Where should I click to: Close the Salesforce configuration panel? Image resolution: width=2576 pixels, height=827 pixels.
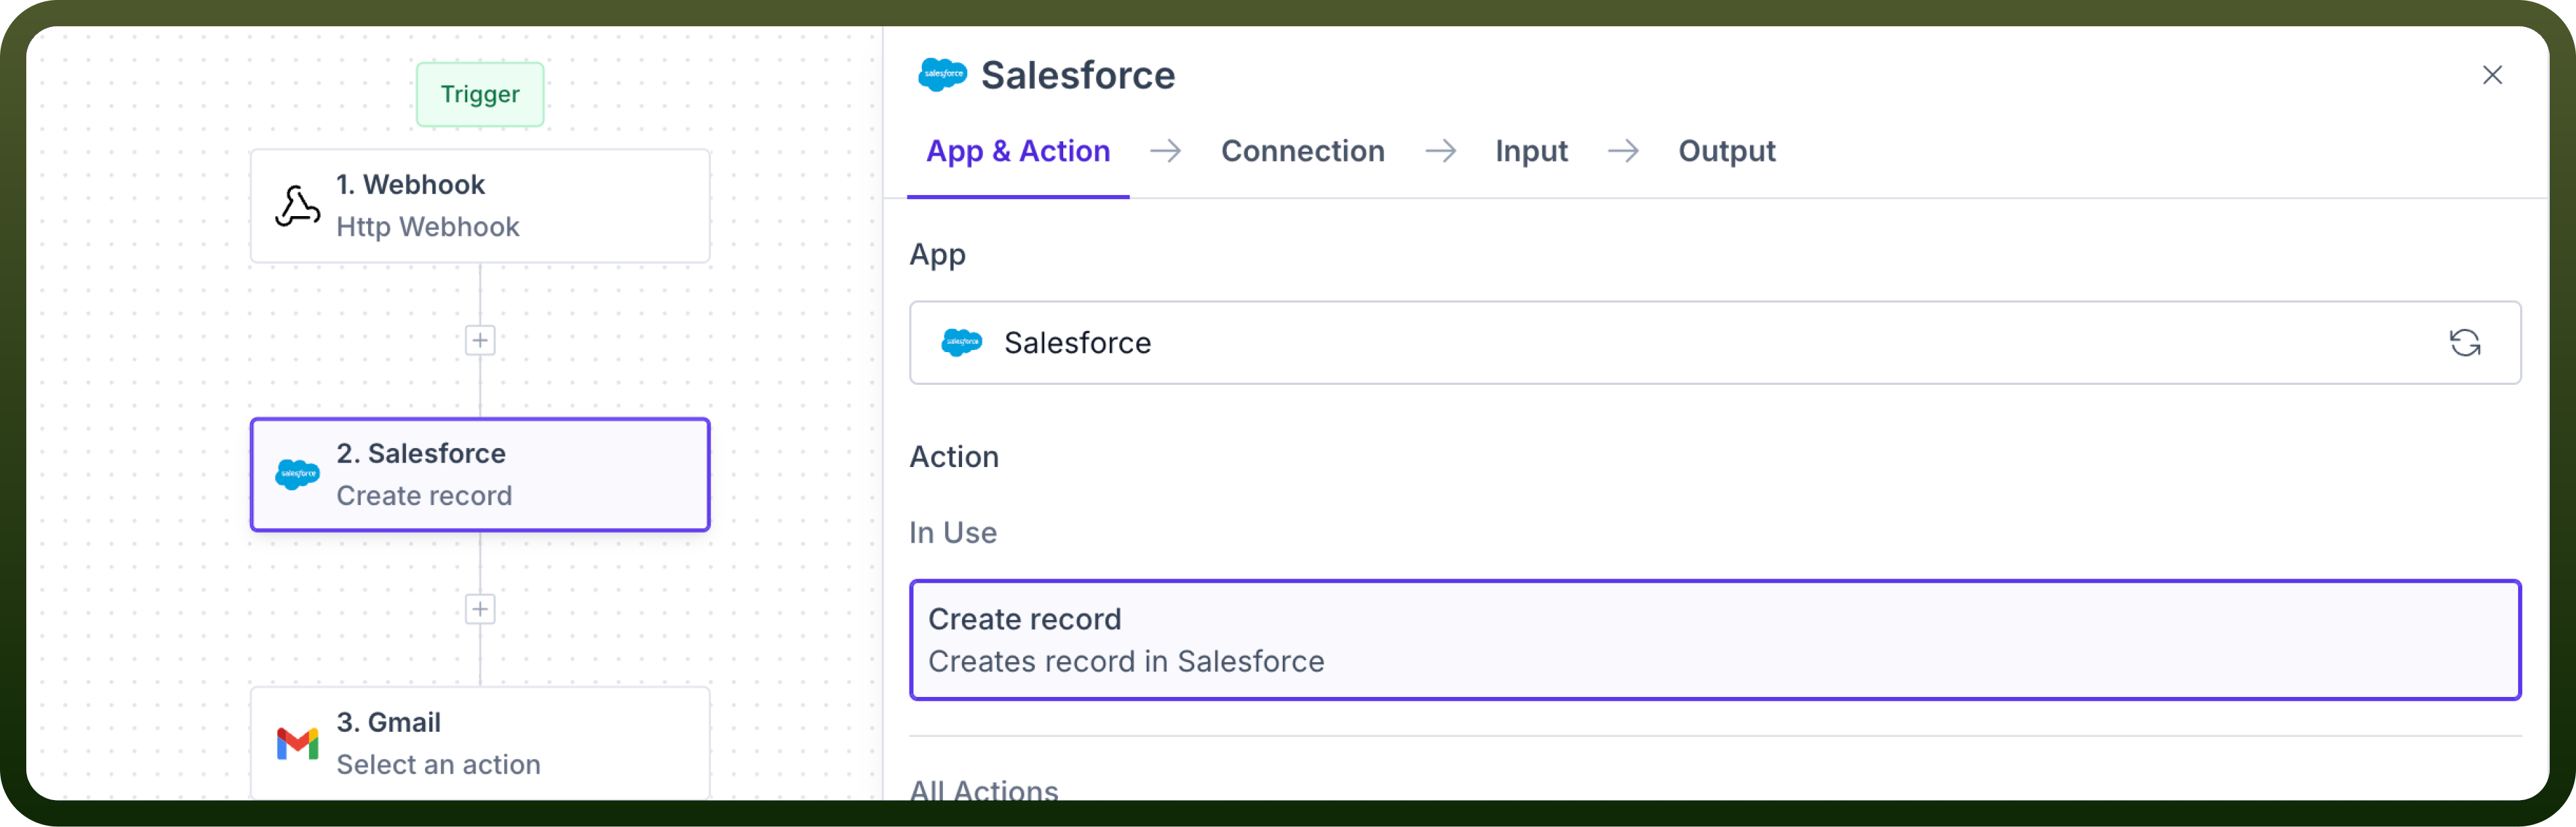point(2492,75)
